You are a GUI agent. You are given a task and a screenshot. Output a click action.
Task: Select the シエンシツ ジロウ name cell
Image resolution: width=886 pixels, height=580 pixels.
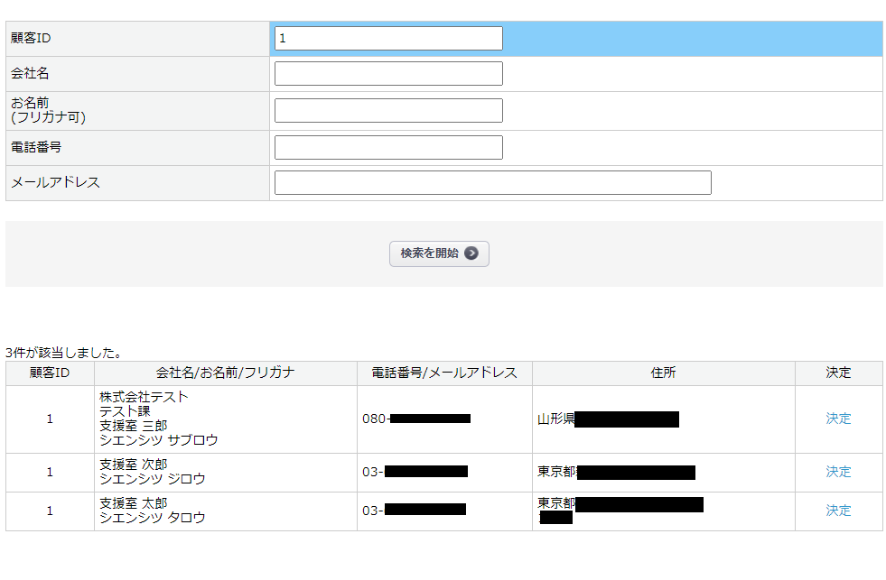153,479
